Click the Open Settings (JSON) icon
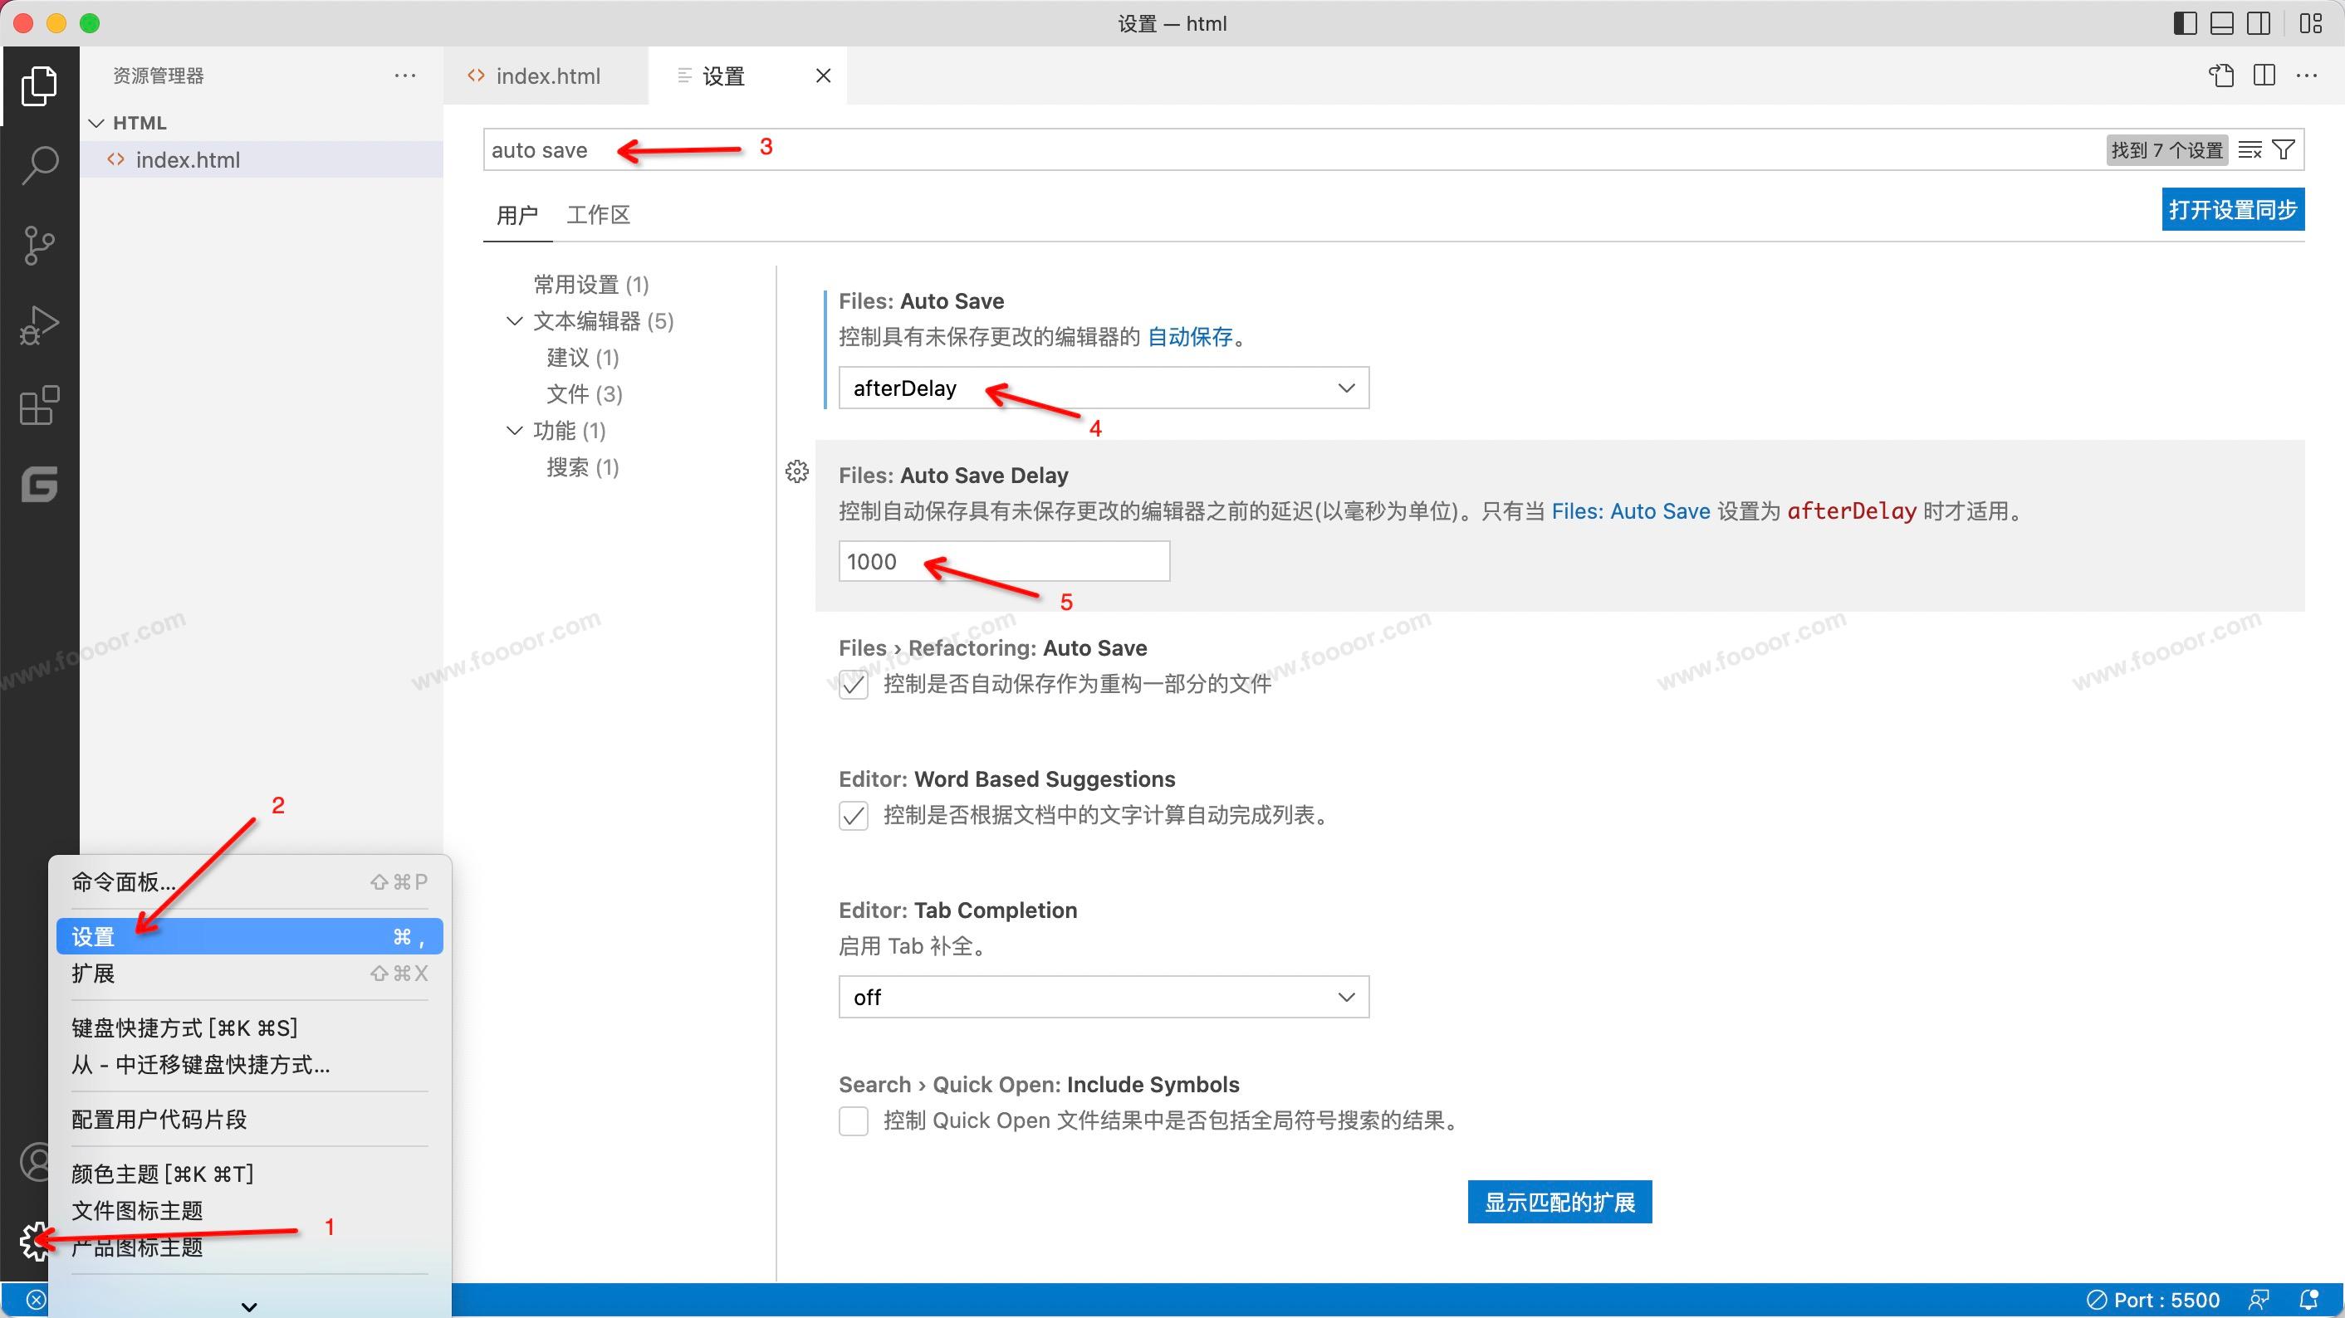 pyautogui.click(x=2221, y=76)
